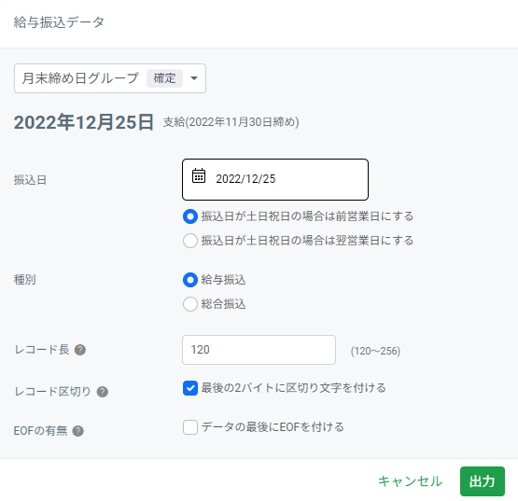Image resolution: width=518 pixels, height=501 pixels.
Task: Select 前営業日にする radio option
Action: pos(190,216)
